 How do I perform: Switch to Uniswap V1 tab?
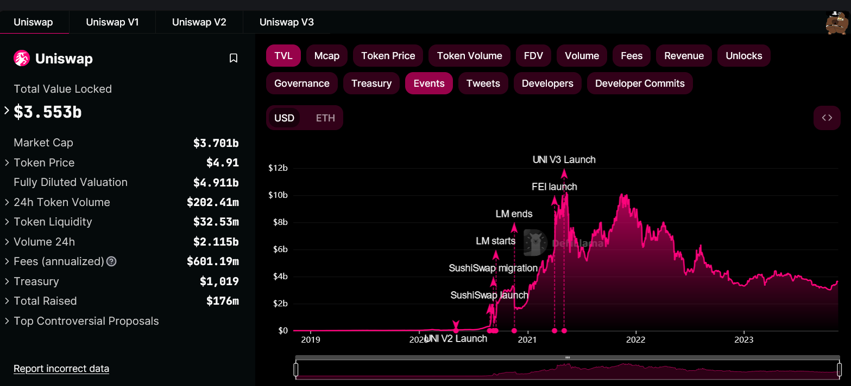pyautogui.click(x=112, y=22)
